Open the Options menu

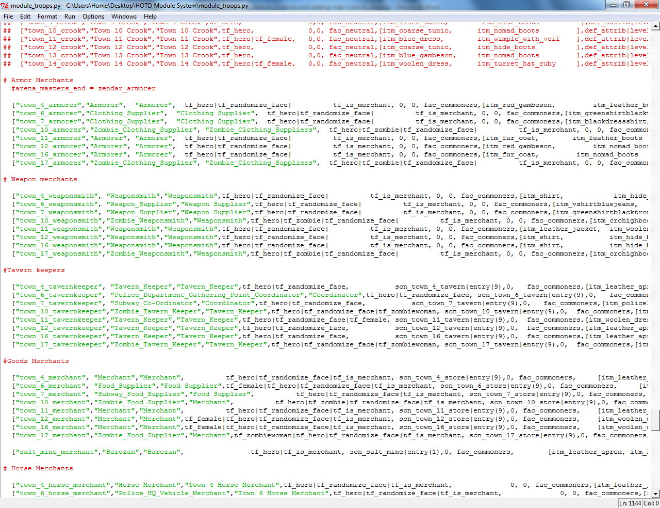point(93,17)
